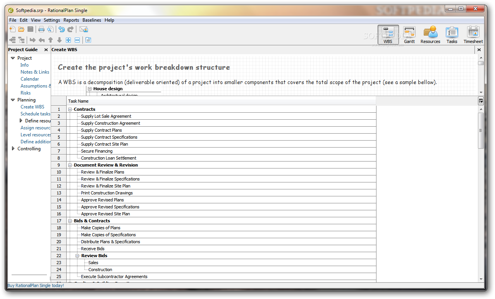Expand the Controlling section

pyautogui.click(x=13, y=149)
